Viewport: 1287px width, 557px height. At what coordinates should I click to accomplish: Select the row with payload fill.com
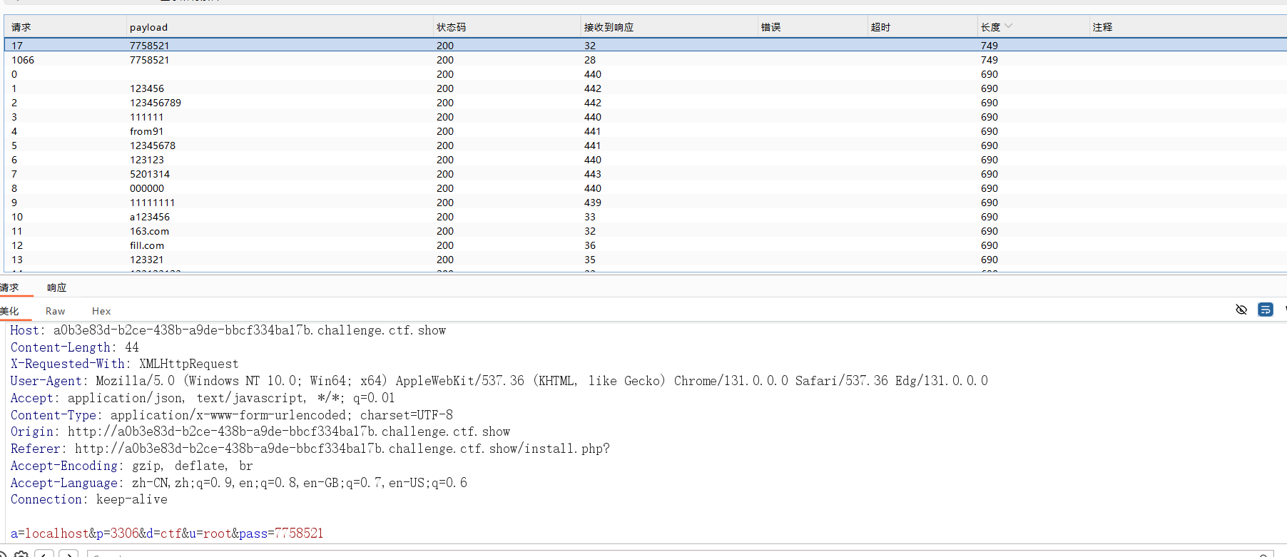tap(646, 245)
